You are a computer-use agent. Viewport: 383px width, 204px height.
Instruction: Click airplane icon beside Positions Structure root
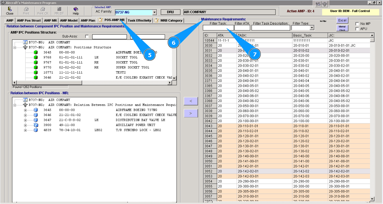[25, 47]
